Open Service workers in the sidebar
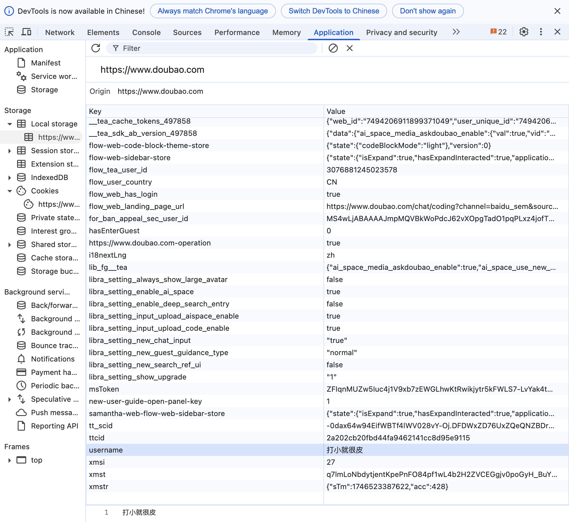569x522 pixels. (x=47, y=76)
